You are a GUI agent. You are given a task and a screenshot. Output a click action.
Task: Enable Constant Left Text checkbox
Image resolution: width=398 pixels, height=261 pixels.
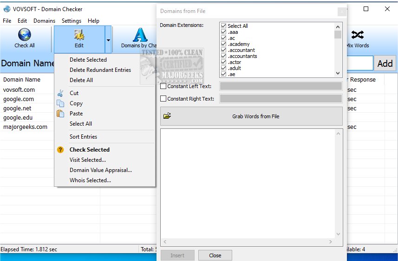[x=163, y=86]
